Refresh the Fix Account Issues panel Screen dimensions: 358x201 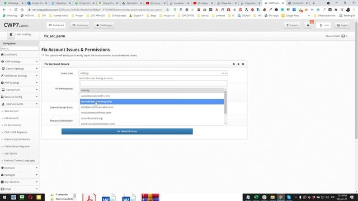[234, 64]
